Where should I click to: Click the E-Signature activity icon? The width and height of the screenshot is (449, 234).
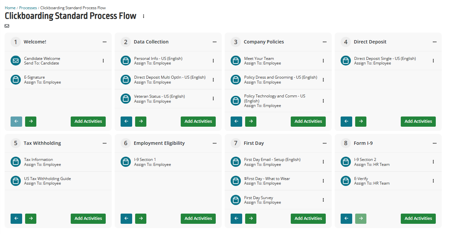pos(16,80)
